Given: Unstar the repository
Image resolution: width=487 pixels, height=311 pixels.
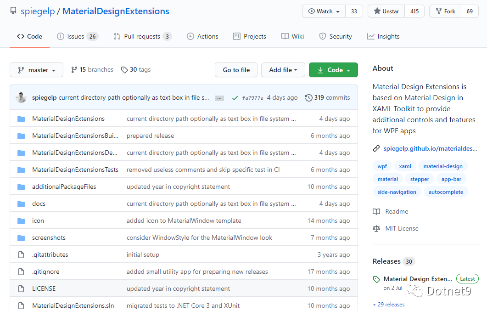Looking at the screenshot, I should [386, 11].
